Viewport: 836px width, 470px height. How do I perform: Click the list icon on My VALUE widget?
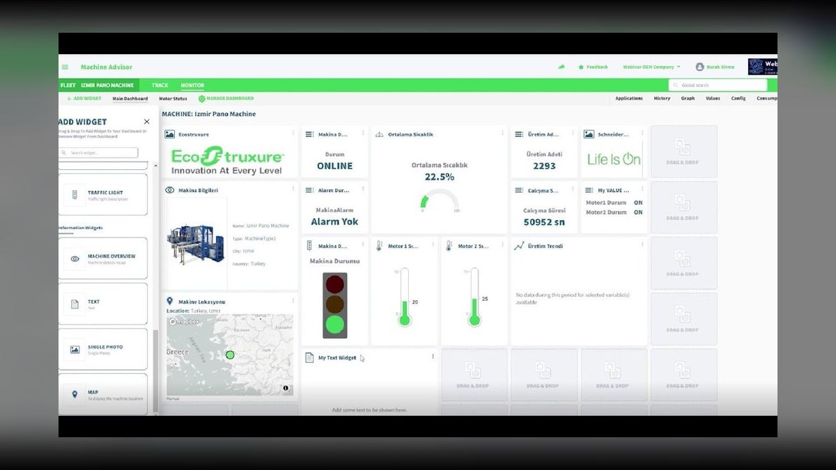coord(589,190)
